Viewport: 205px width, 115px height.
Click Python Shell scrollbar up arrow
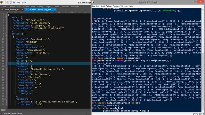coord(203,9)
